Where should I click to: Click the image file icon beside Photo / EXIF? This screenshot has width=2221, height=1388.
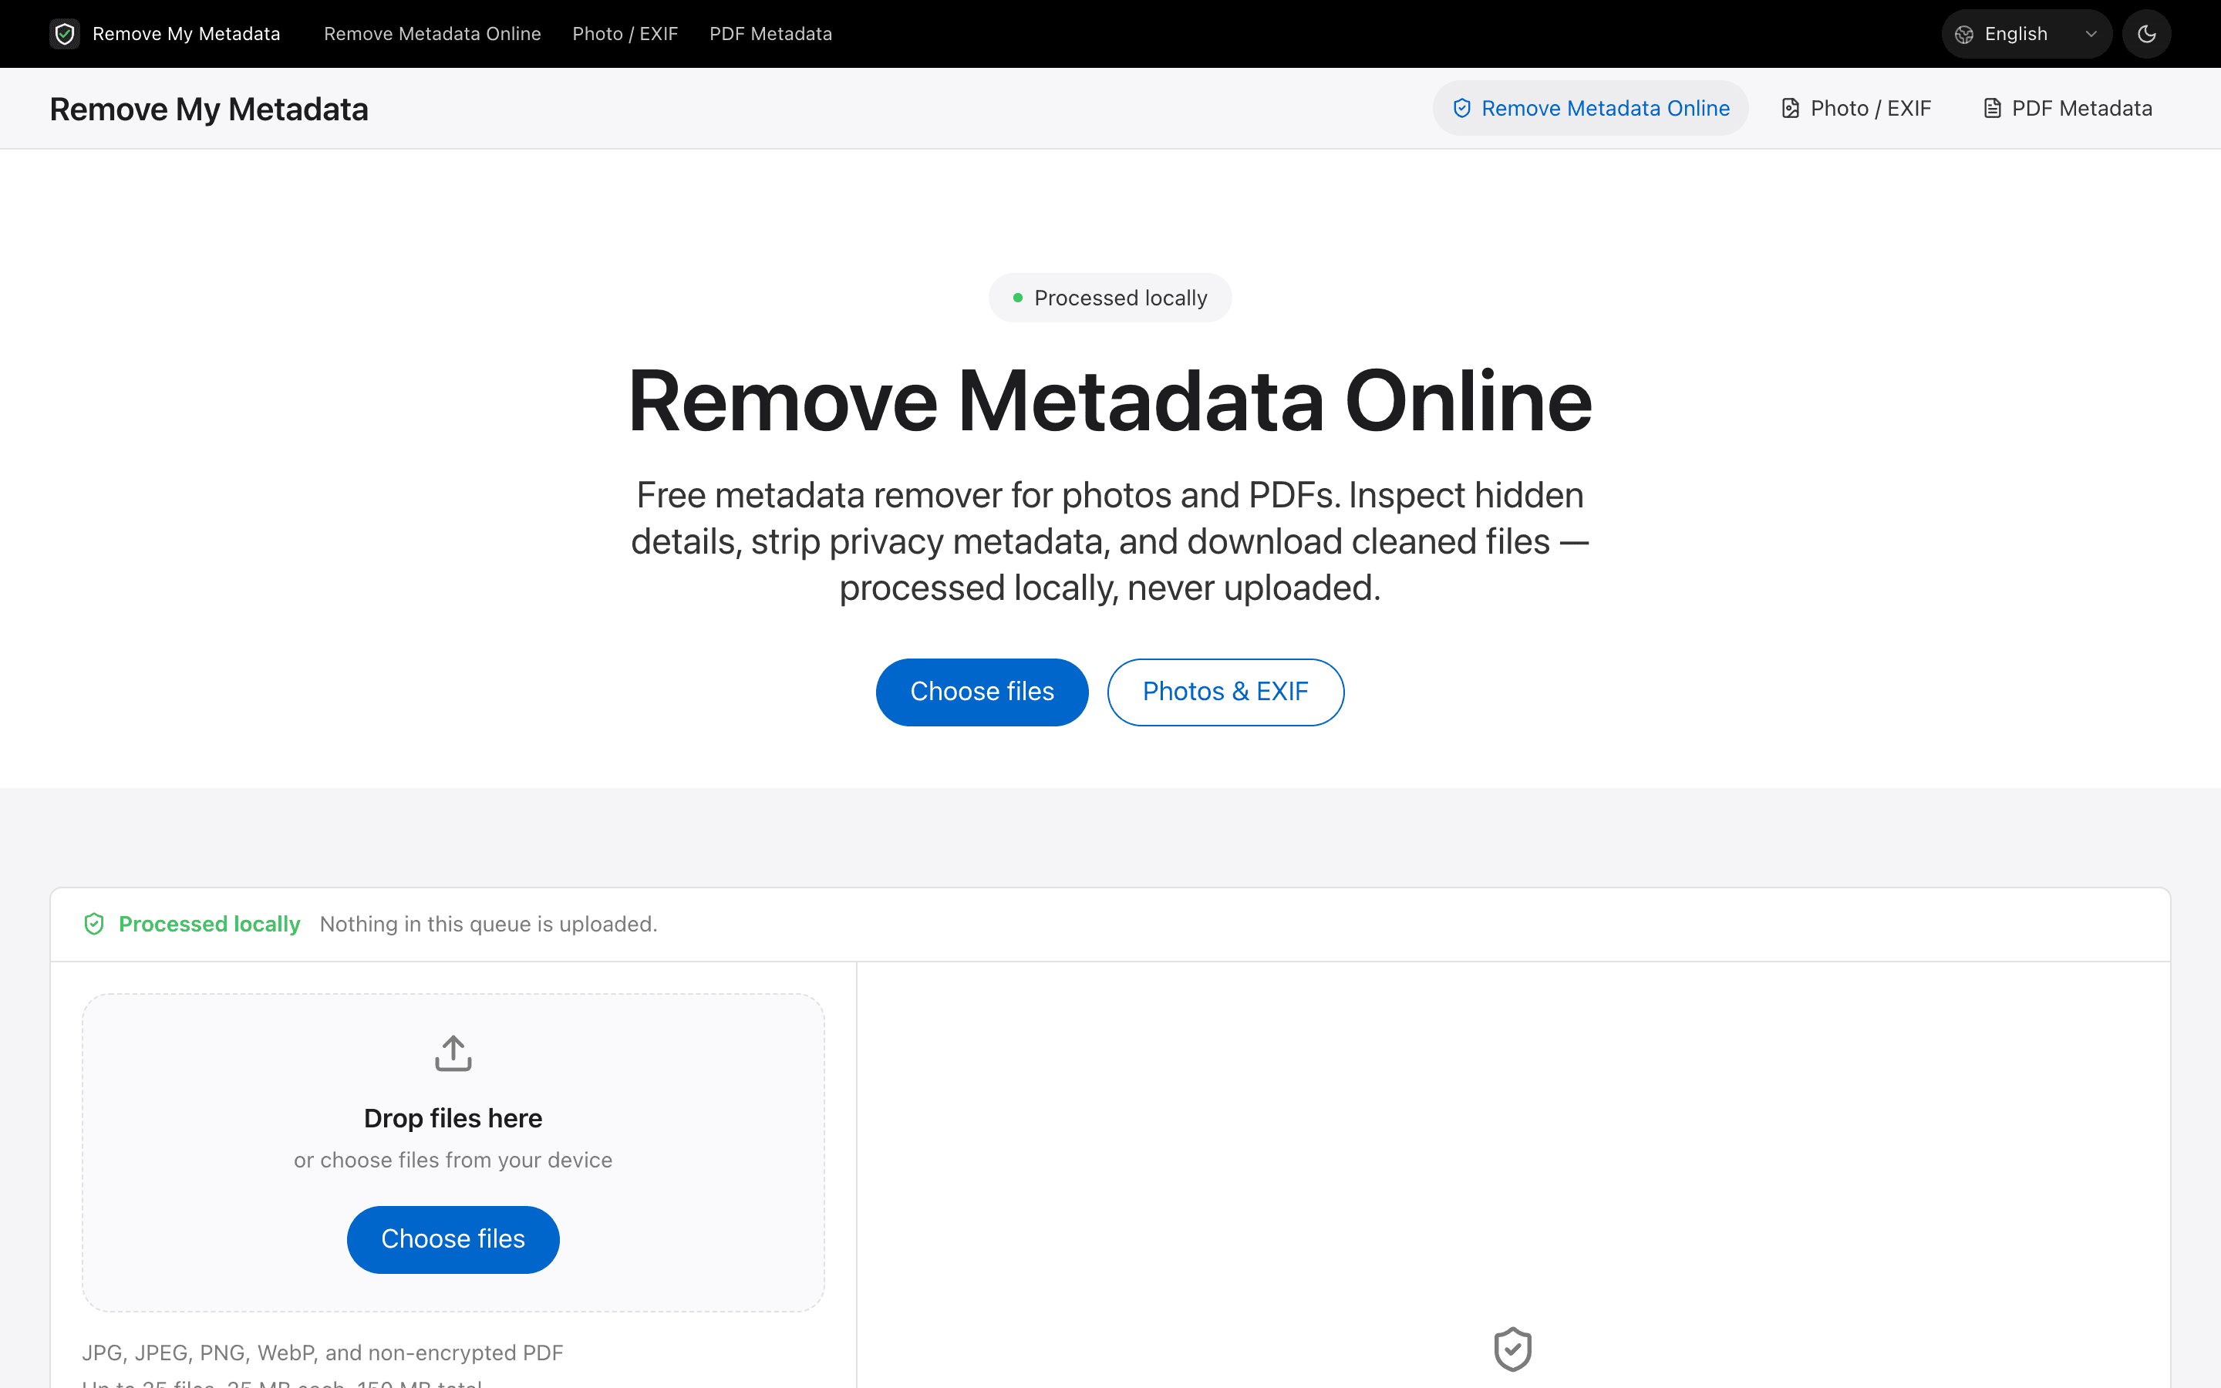(1790, 108)
